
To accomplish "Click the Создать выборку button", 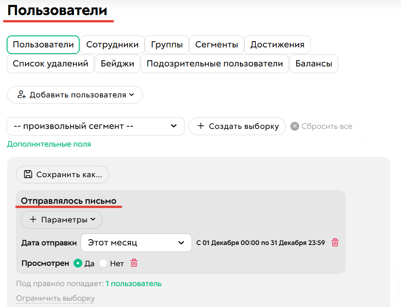I will (237, 126).
